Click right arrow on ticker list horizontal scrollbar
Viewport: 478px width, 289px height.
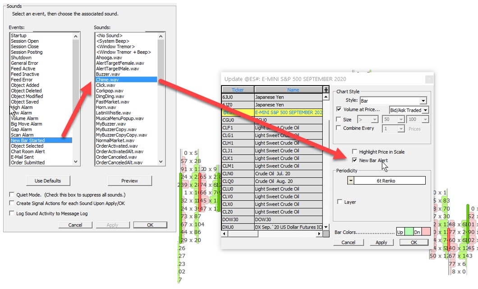click(320, 234)
